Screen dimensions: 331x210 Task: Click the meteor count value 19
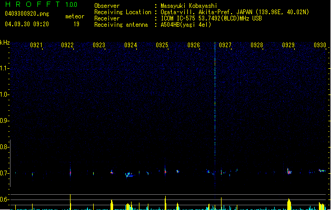click(x=76, y=24)
